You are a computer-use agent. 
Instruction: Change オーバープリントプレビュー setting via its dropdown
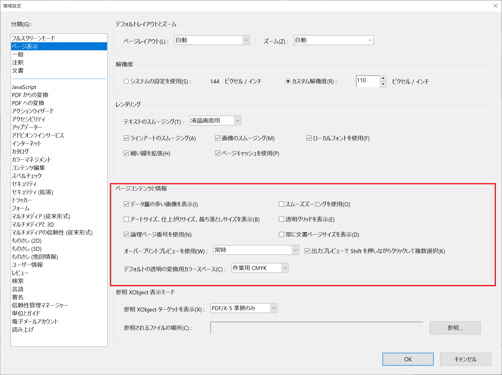(x=295, y=250)
